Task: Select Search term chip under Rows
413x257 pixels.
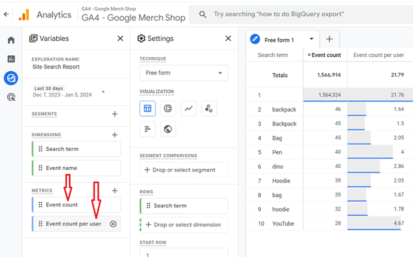Action: 184,206
